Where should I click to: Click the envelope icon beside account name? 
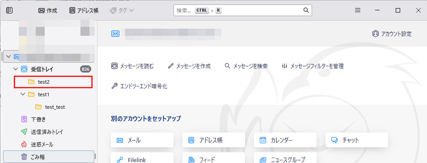point(115,34)
